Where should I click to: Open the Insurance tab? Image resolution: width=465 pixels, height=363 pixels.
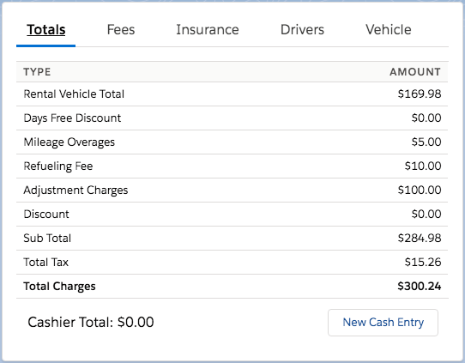pos(208,30)
